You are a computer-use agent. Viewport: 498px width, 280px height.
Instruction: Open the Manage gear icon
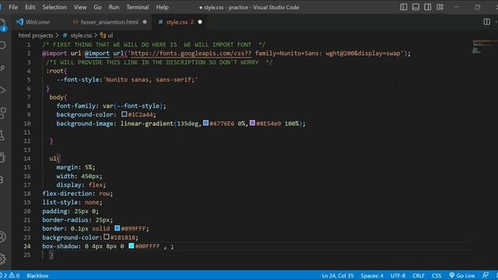coord(2,259)
